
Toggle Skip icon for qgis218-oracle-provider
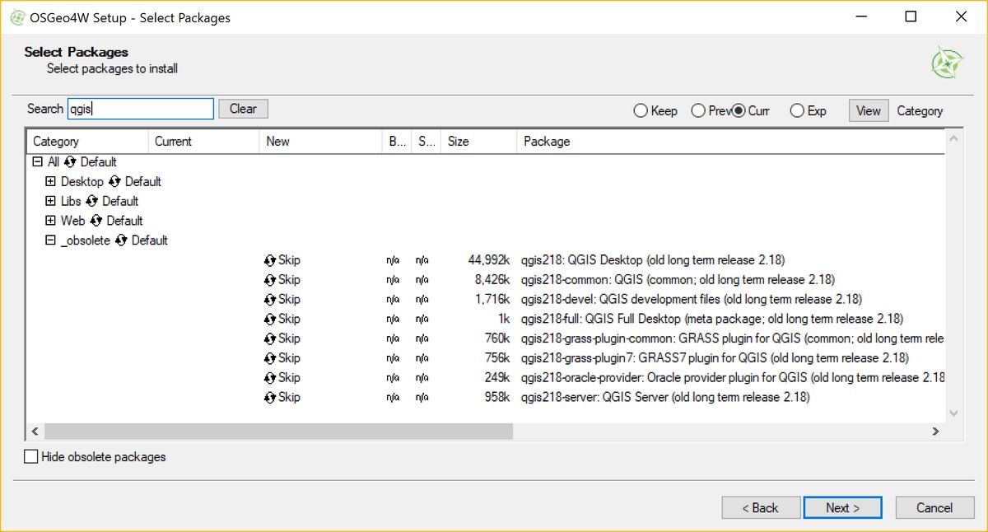pos(270,378)
